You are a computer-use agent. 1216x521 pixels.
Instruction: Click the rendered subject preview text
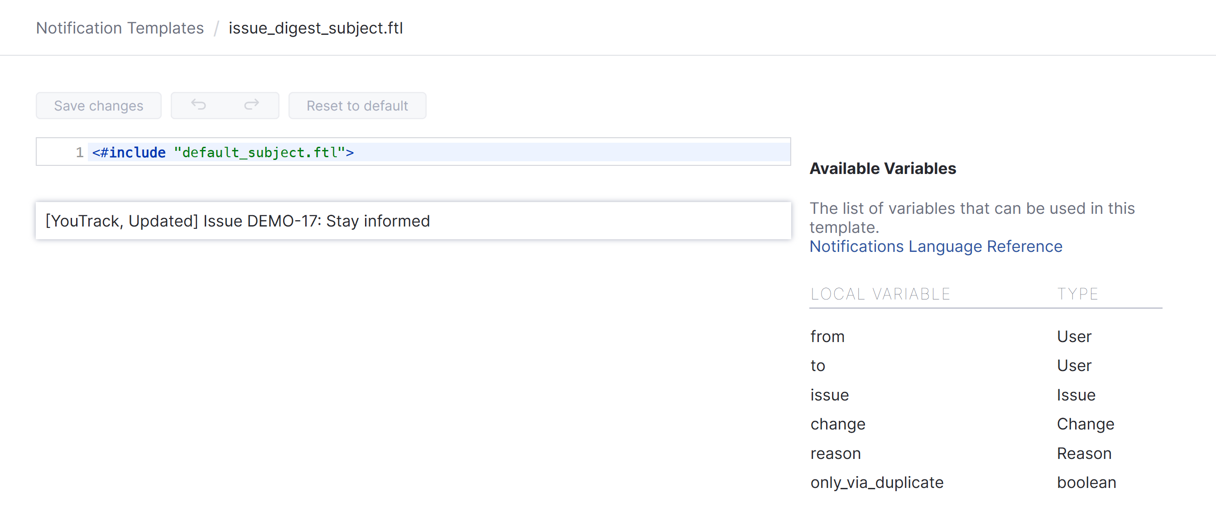[x=237, y=221]
